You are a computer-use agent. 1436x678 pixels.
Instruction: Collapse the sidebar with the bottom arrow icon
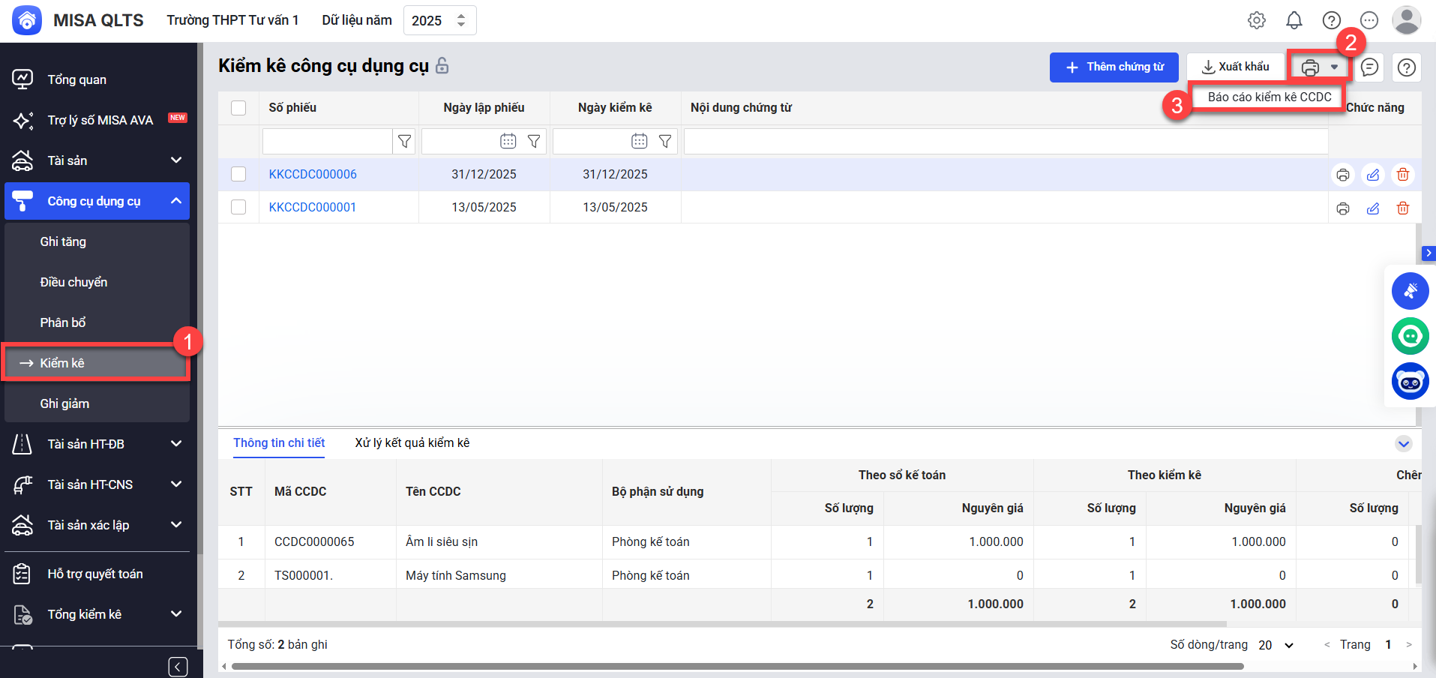tap(178, 667)
